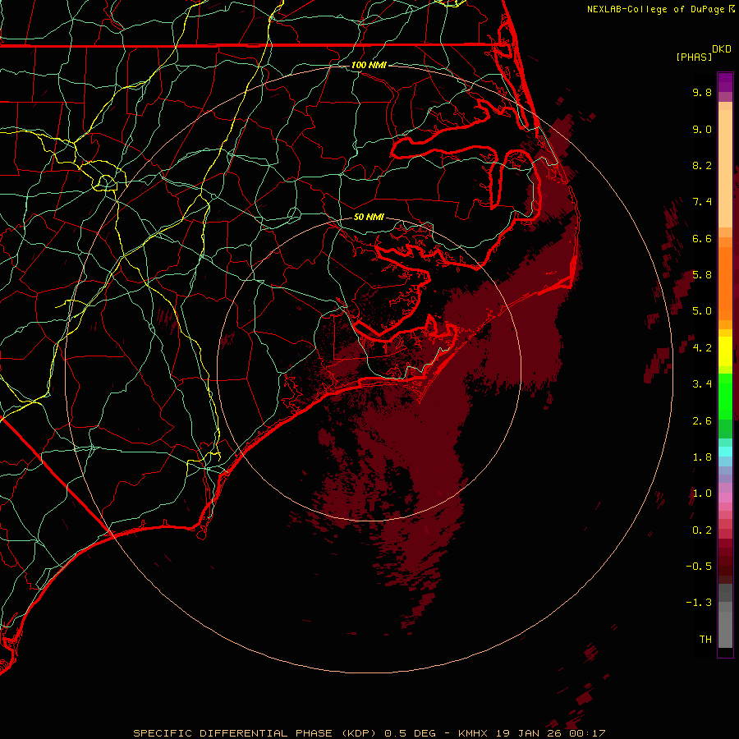
Task: Click the 9.8 value on the color scale
Action: [702, 92]
